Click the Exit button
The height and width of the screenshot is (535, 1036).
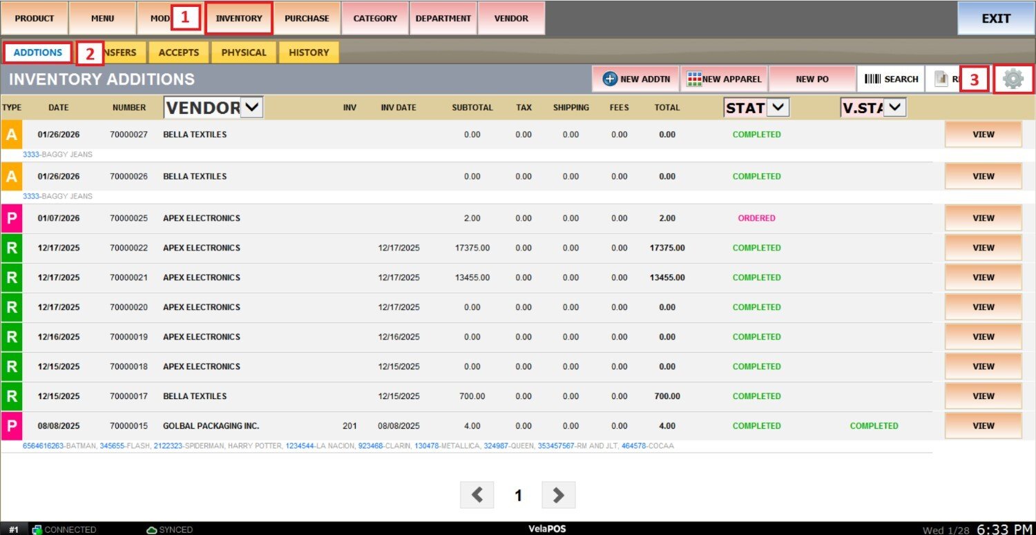point(996,19)
